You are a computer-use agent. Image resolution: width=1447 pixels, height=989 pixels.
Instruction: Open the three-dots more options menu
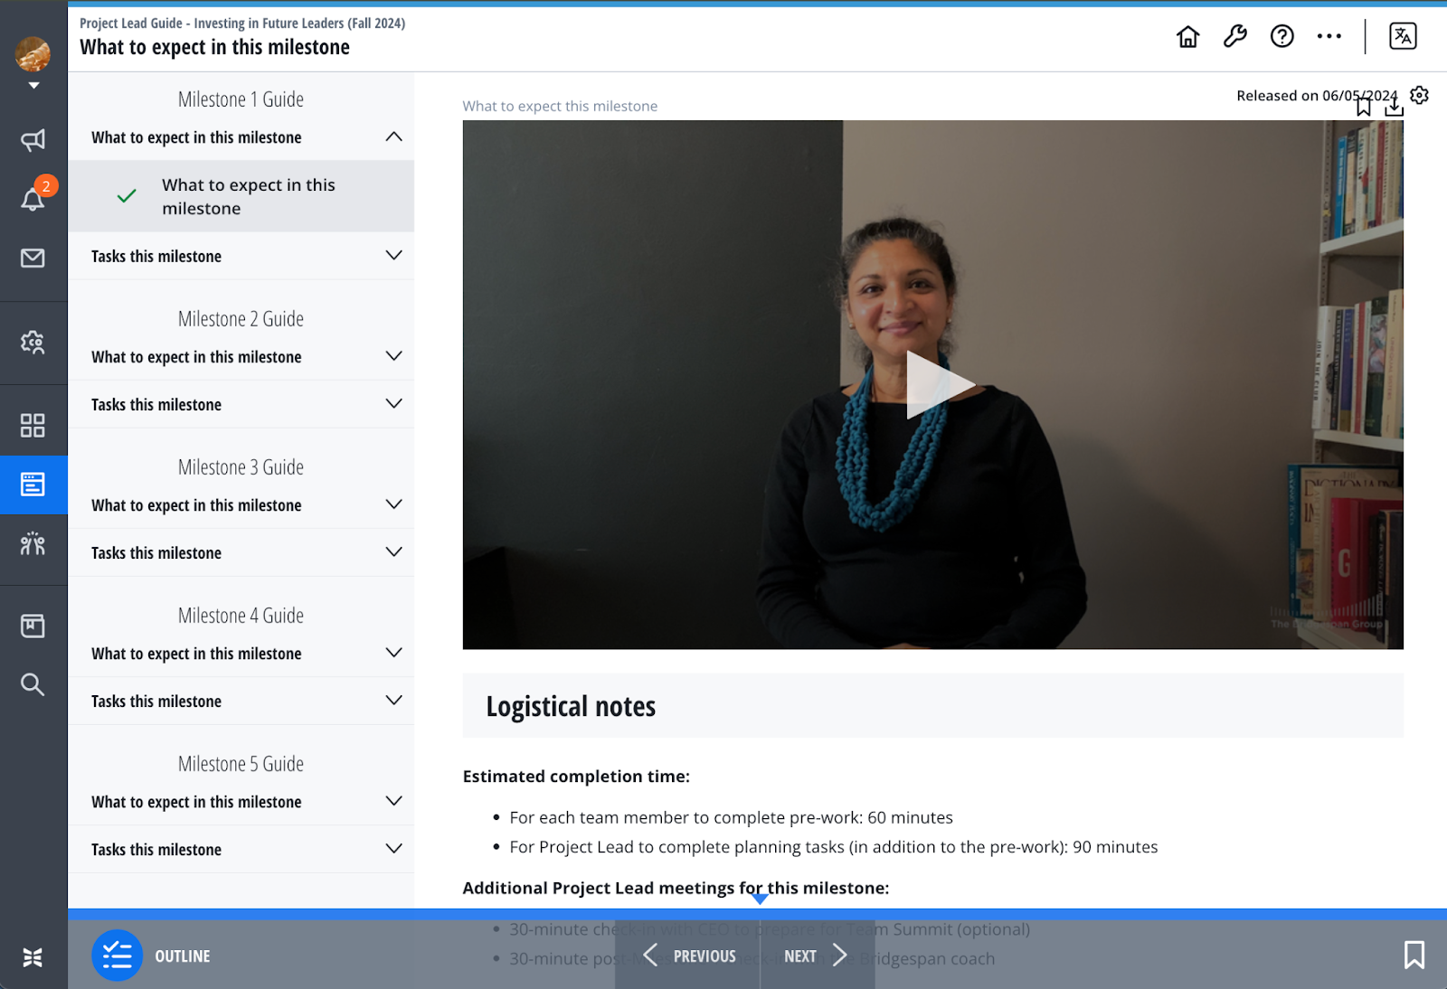point(1329,37)
